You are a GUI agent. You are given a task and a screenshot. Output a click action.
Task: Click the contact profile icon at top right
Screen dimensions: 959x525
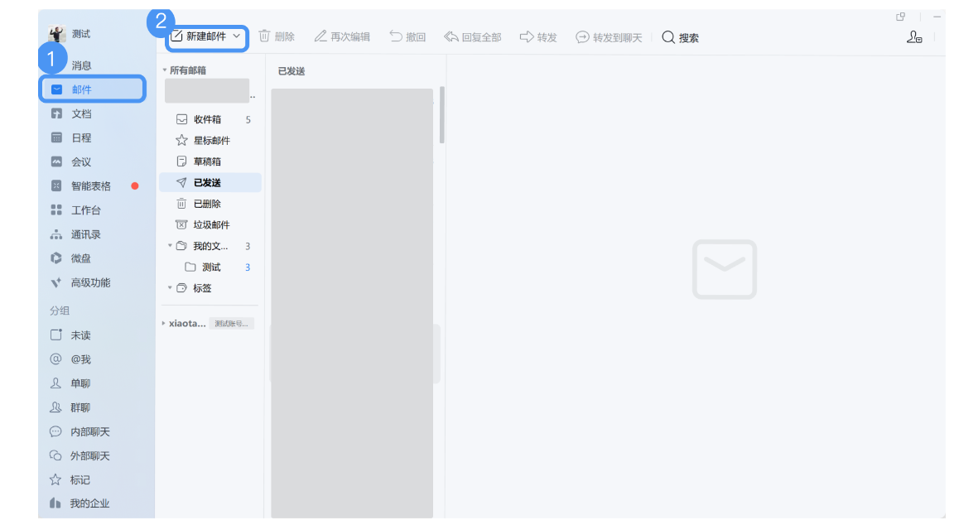click(x=913, y=37)
